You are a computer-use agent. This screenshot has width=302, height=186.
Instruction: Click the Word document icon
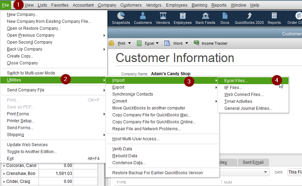pyautogui.click(x=167, y=43)
